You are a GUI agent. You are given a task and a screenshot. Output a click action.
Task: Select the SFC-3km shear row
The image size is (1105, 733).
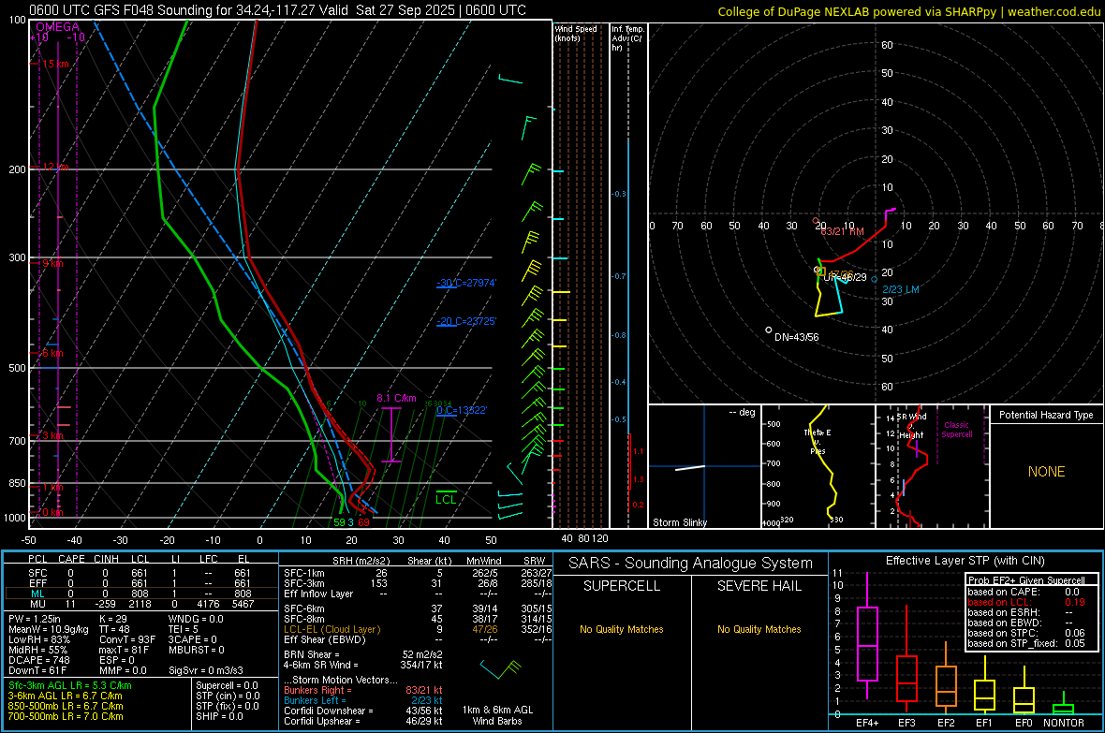[x=418, y=583]
